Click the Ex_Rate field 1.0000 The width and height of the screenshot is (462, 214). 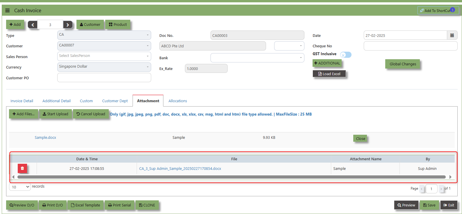pos(206,69)
